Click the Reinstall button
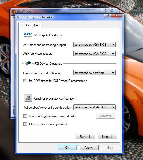This screenshot has width=143, height=160. 85,136
